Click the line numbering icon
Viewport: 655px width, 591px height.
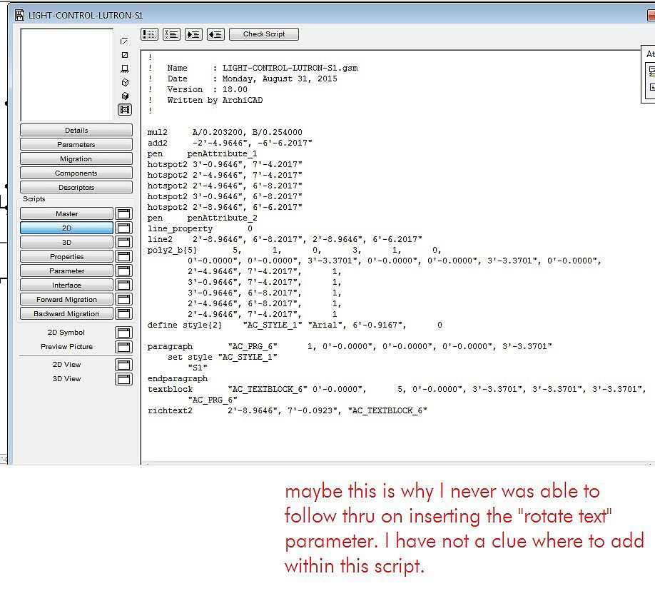[172, 34]
